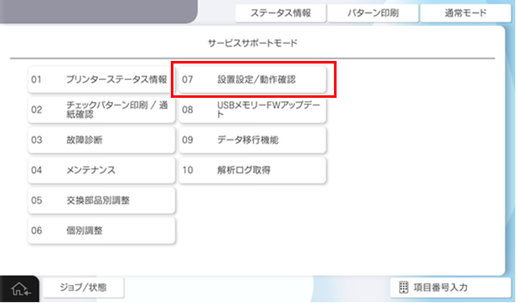Select 01 プリンターステータス情報

(x=101, y=80)
